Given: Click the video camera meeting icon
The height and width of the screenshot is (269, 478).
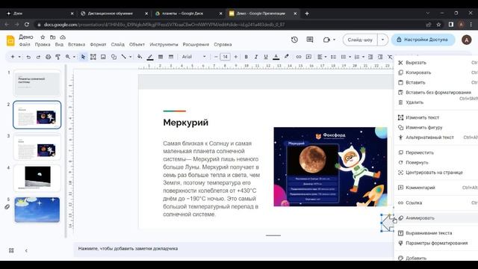Looking at the screenshot, I should click(x=326, y=40).
